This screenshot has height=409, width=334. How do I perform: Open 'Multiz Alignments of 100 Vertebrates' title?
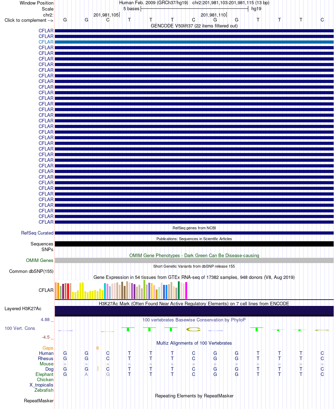[194, 343]
